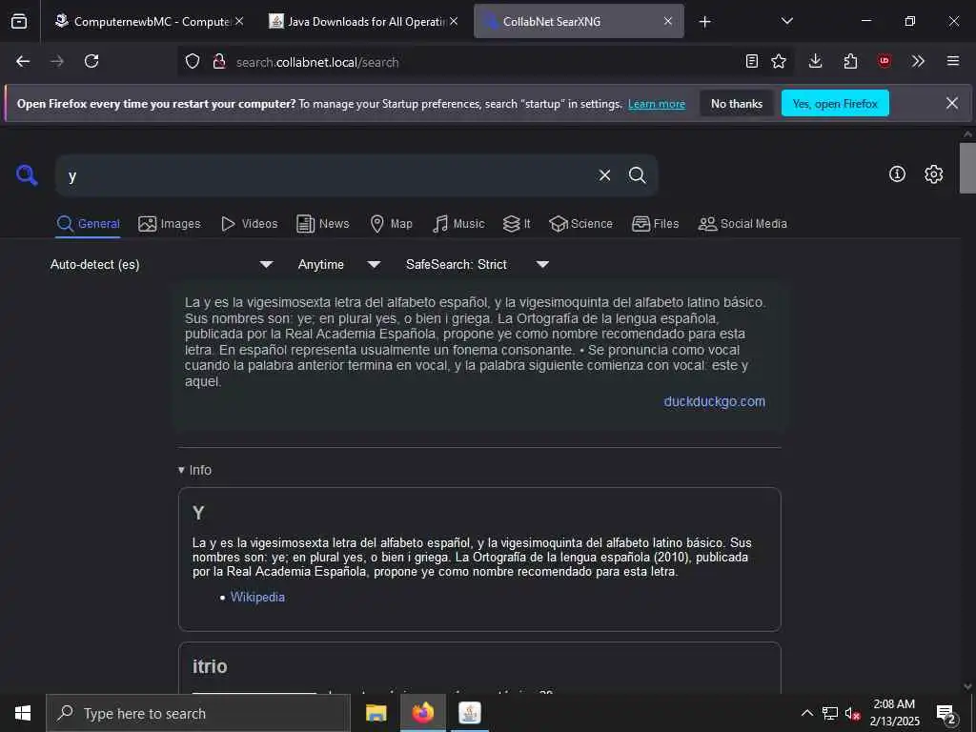Clear the search query text

pos(604,175)
